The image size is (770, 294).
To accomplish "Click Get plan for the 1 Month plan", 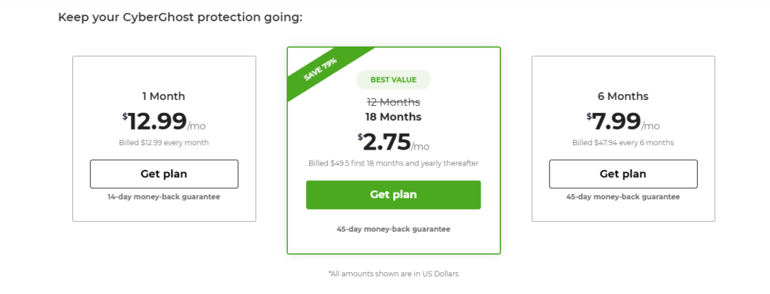I will point(164,174).
